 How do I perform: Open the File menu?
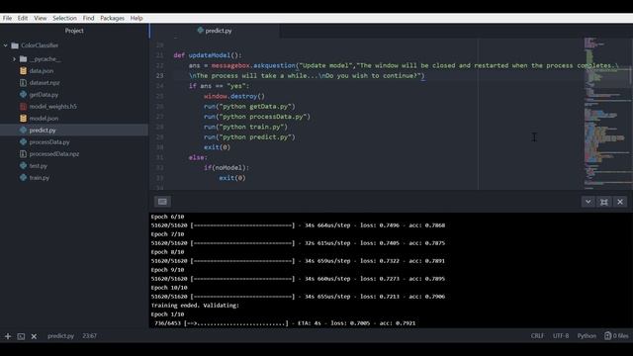pyautogui.click(x=7, y=18)
